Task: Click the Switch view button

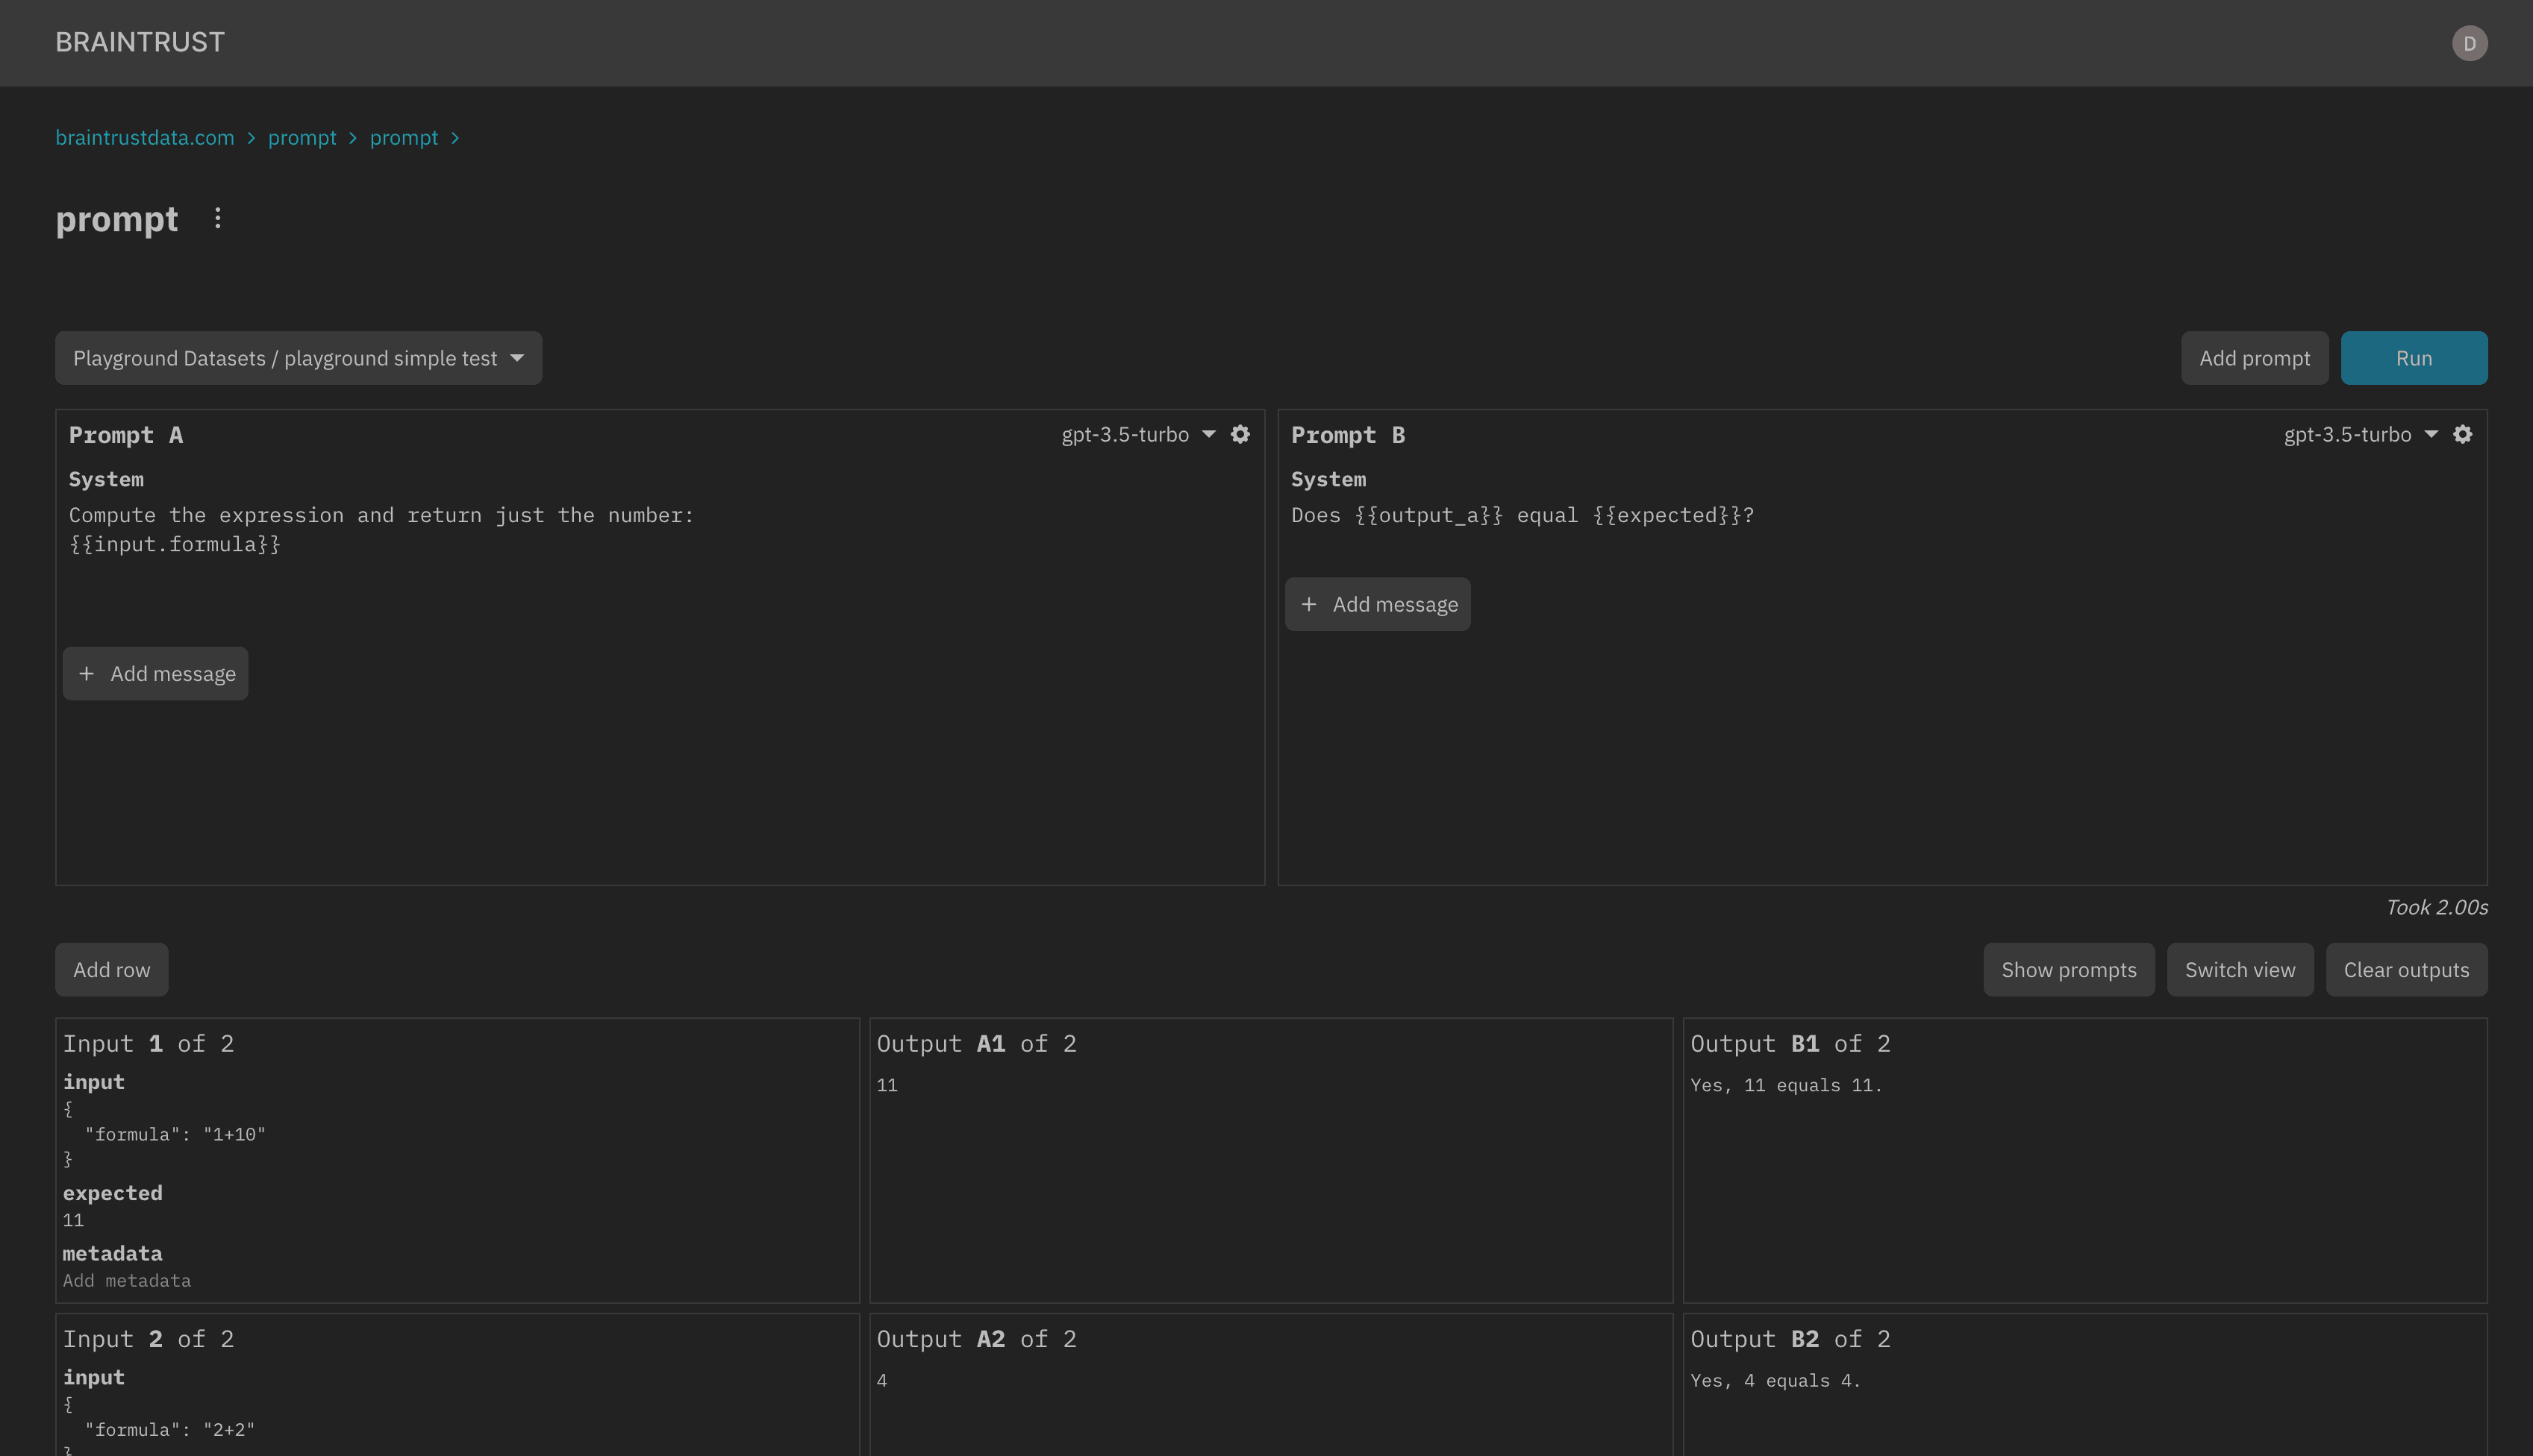Action: (2239, 969)
